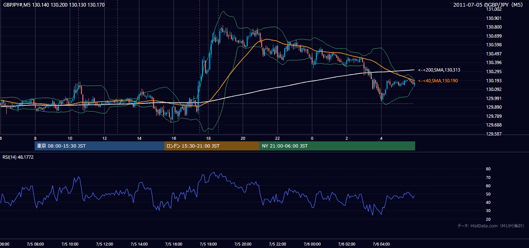Click the RSI(14) 48.1772 indicator label
The image size is (529, 248).
(x=18, y=157)
